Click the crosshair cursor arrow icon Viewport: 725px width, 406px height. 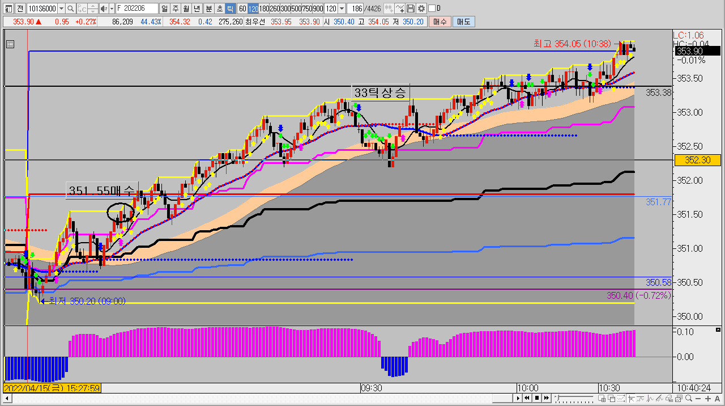tap(631, 399)
